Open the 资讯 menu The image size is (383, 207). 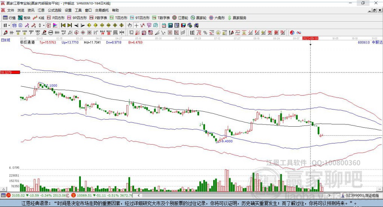click(31, 10)
